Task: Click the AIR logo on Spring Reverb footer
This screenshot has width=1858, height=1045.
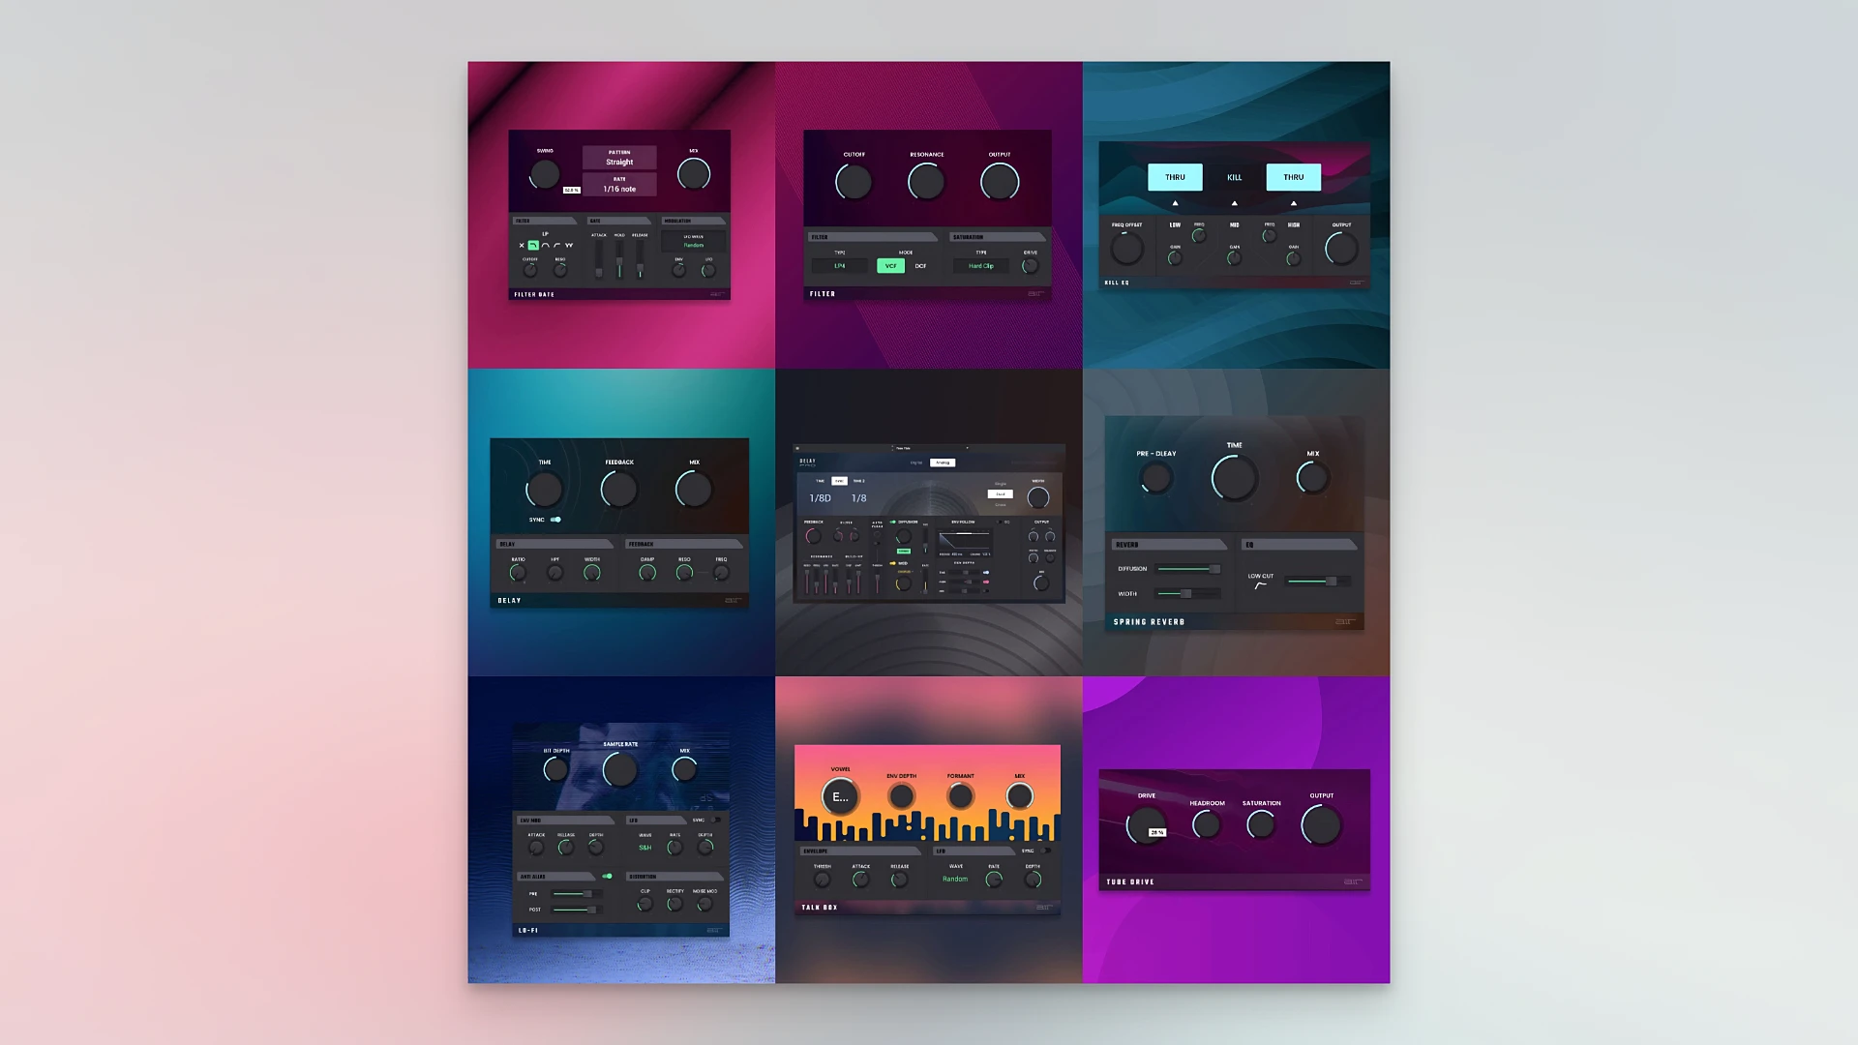Action: tap(1346, 621)
